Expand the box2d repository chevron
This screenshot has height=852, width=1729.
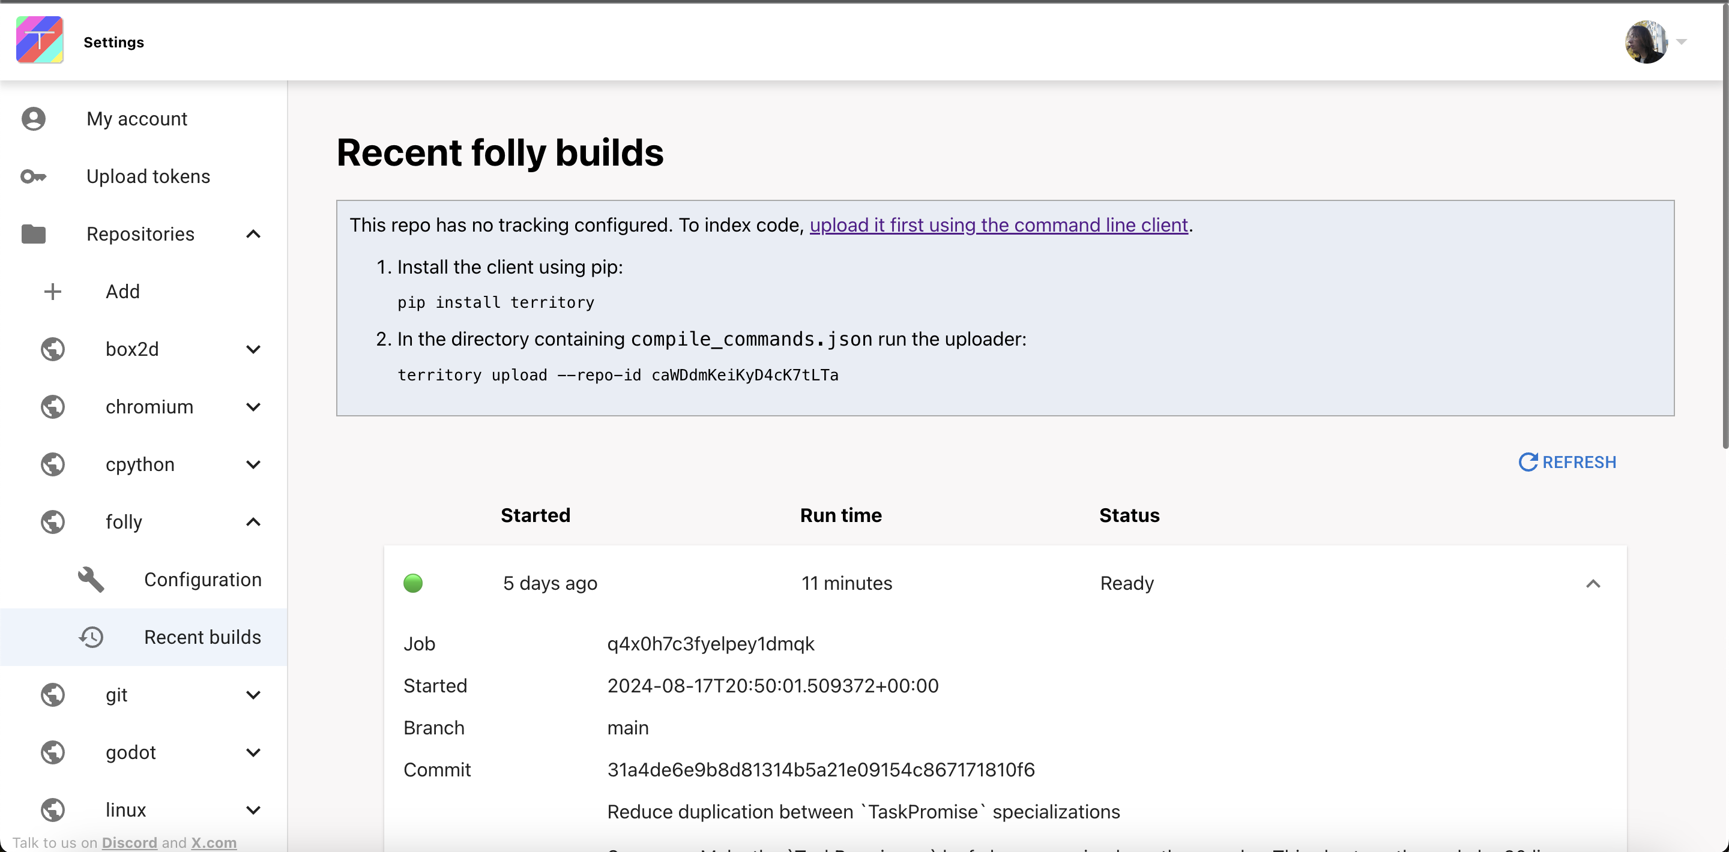click(x=253, y=350)
